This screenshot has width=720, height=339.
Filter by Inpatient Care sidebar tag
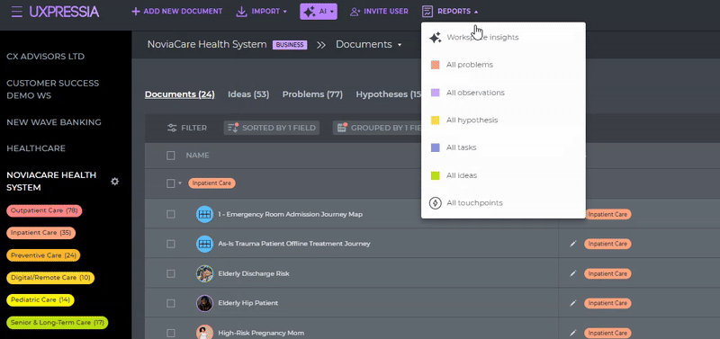40,233
